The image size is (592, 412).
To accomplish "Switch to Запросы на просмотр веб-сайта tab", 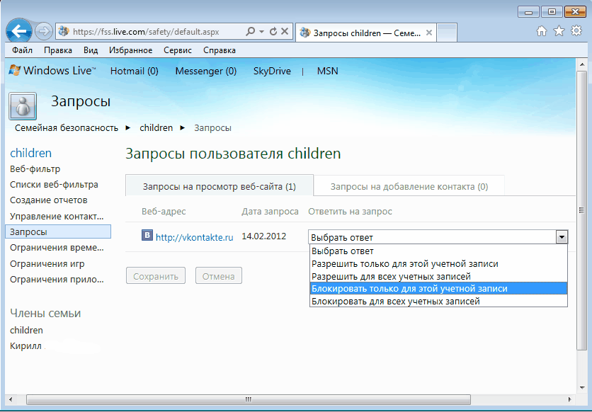I will coord(220,186).
